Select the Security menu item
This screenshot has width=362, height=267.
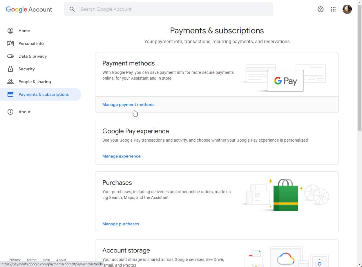27,69
